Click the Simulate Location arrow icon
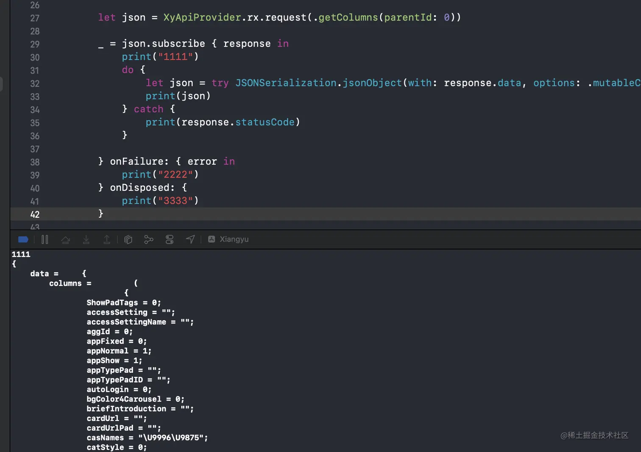 pos(190,240)
